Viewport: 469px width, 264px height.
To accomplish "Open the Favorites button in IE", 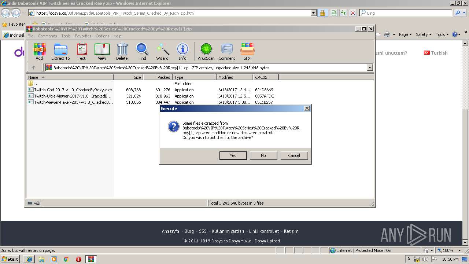I will point(14,24).
